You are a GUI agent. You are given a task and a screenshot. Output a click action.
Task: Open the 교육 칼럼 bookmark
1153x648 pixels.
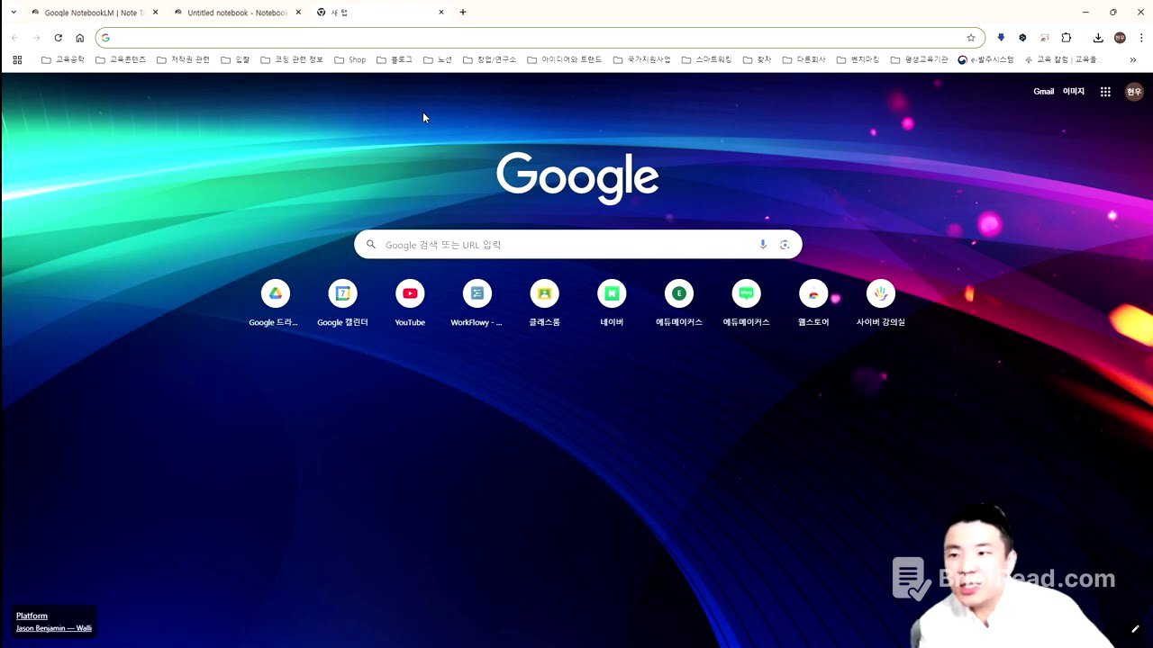coord(1062,59)
